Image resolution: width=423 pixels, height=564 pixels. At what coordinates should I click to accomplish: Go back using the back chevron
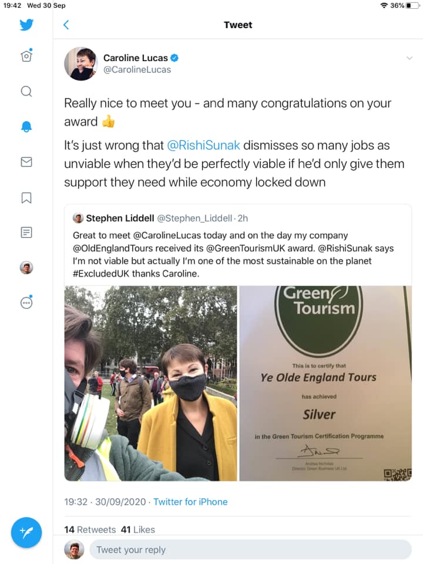(x=66, y=25)
